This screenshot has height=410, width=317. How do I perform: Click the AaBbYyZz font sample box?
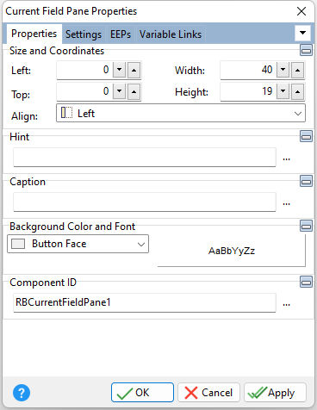coord(232,251)
